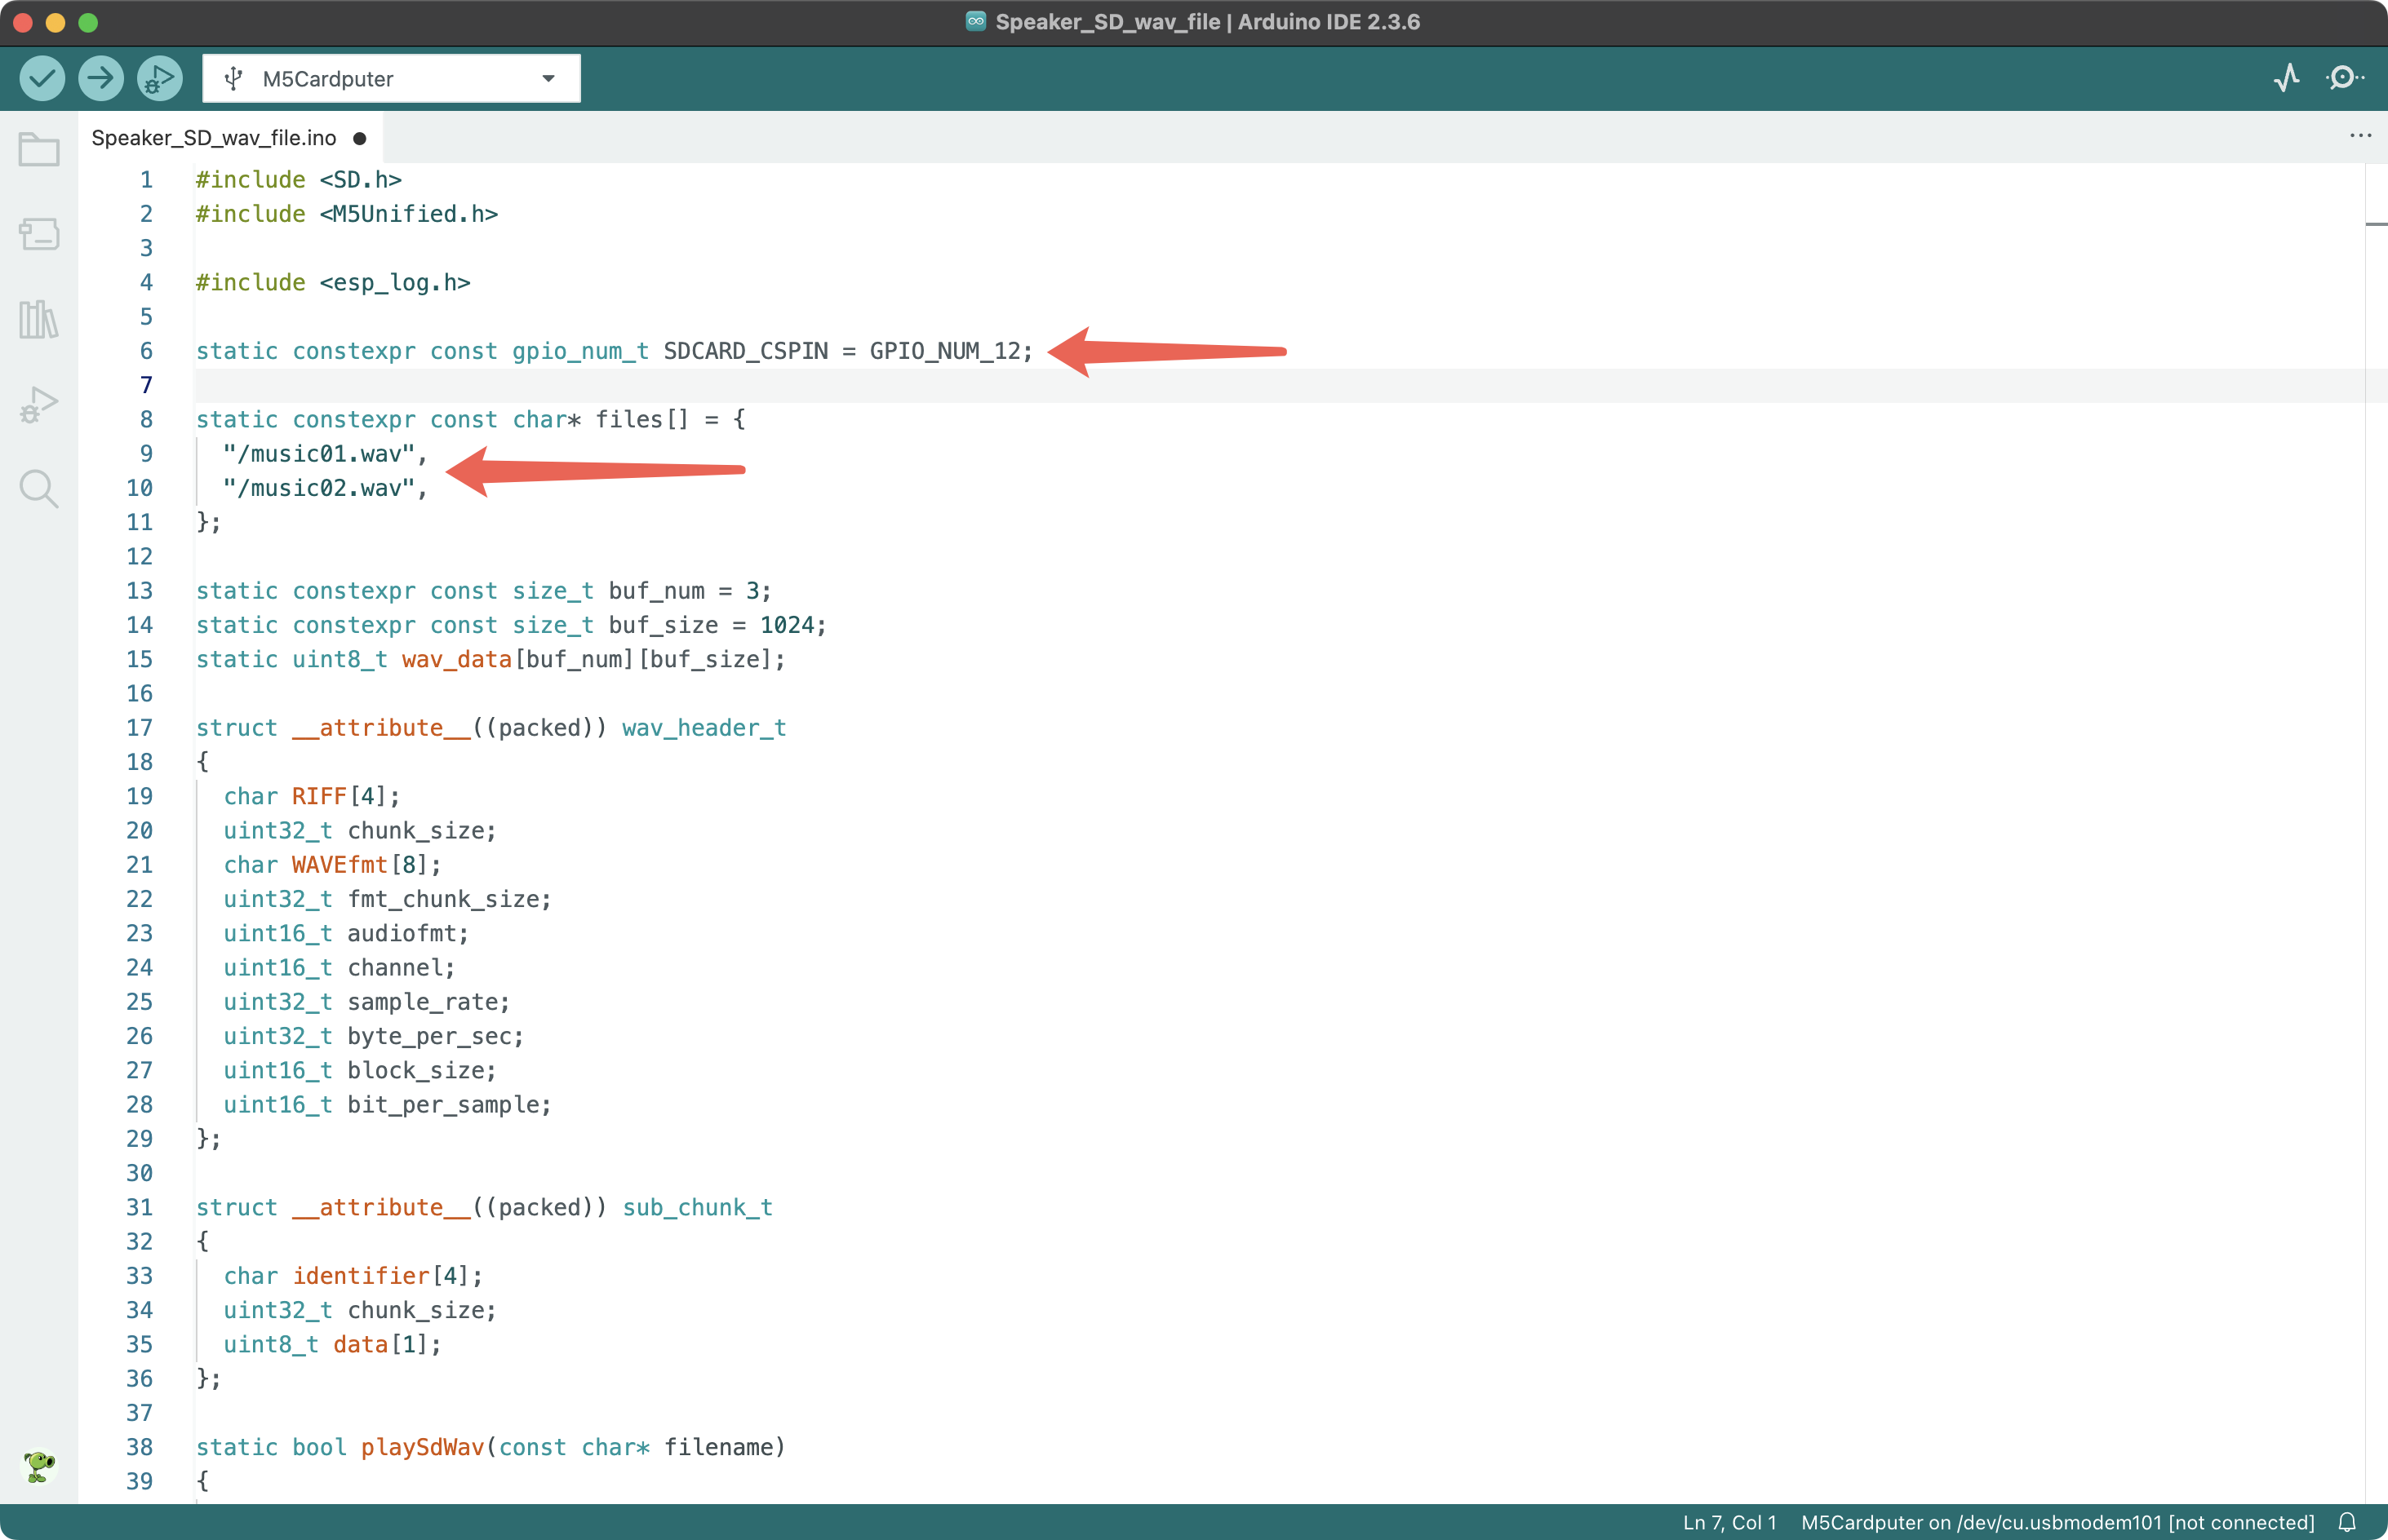Click on GPIO_NUM_12 in line 6
This screenshot has height=1540, width=2388.
[944, 351]
